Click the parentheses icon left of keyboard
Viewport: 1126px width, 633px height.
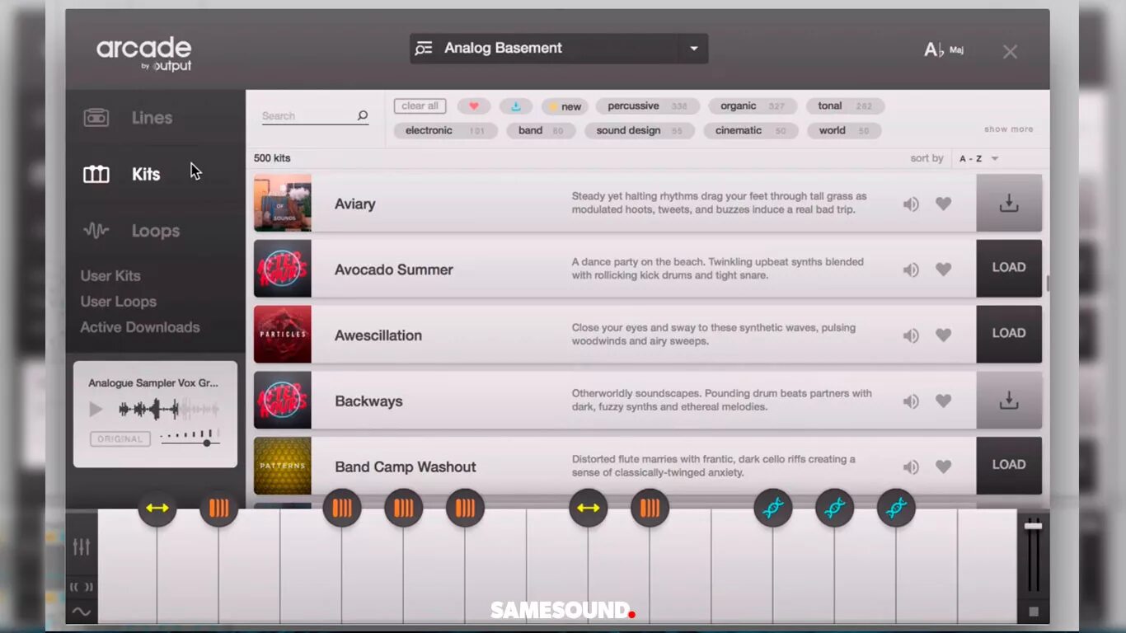pyautogui.click(x=82, y=587)
